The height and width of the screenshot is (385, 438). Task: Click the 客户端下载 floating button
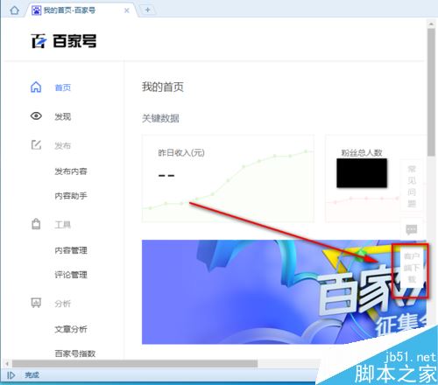pos(412,268)
